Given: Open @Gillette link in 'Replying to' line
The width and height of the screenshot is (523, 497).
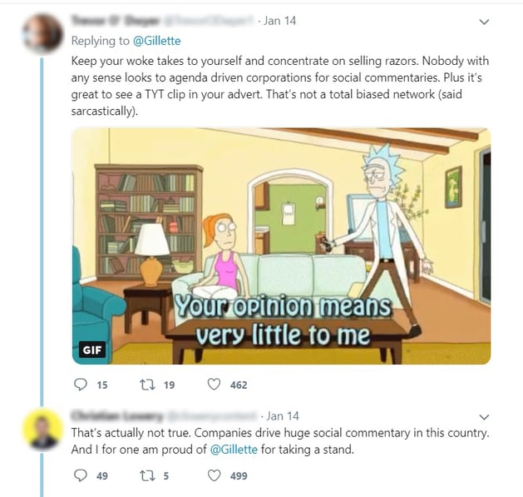Looking at the screenshot, I should [x=157, y=41].
